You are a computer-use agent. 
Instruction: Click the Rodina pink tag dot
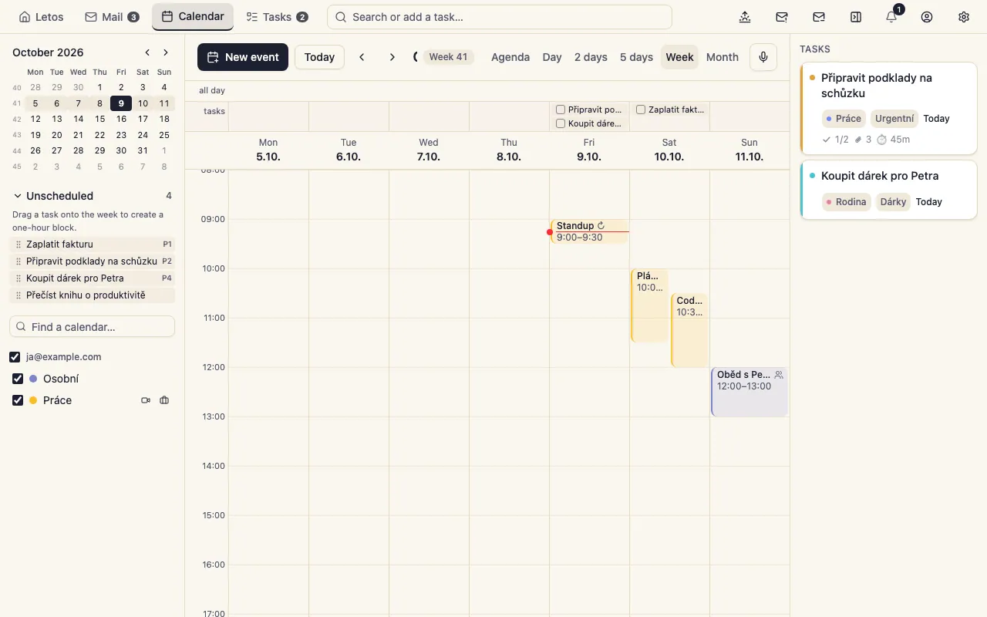(829, 202)
